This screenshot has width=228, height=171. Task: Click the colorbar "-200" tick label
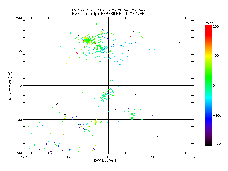(x=217, y=144)
